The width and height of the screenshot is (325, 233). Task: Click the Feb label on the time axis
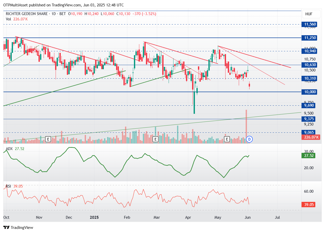point(127,217)
